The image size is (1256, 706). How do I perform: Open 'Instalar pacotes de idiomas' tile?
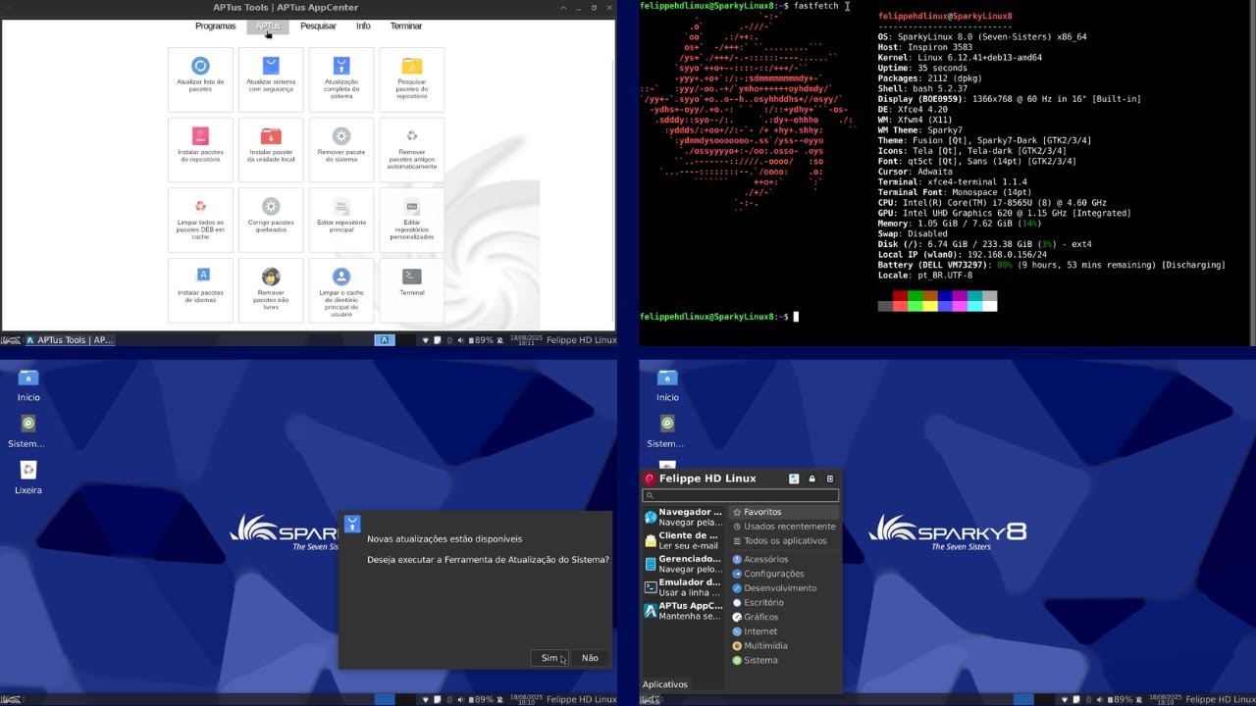coord(200,291)
